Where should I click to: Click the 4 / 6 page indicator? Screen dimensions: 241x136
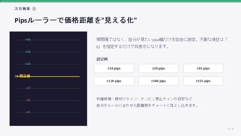(x=230, y=129)
